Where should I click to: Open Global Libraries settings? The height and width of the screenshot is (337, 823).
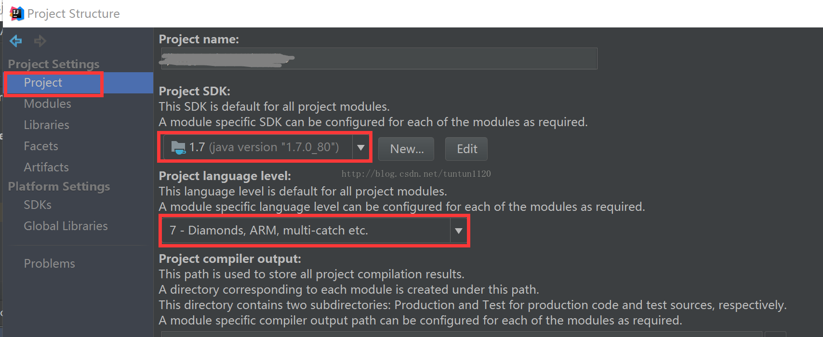(66, 226)
